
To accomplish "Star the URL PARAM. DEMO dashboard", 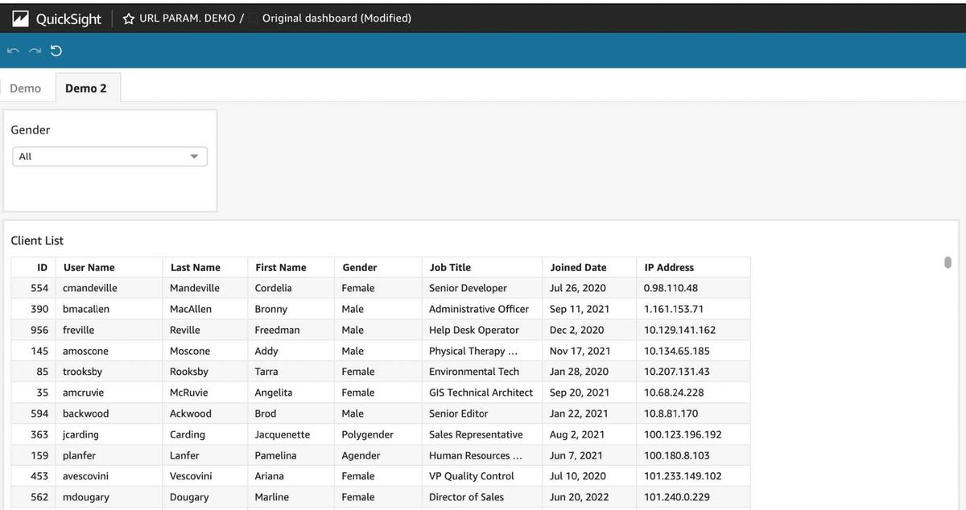I will [129, 19].
